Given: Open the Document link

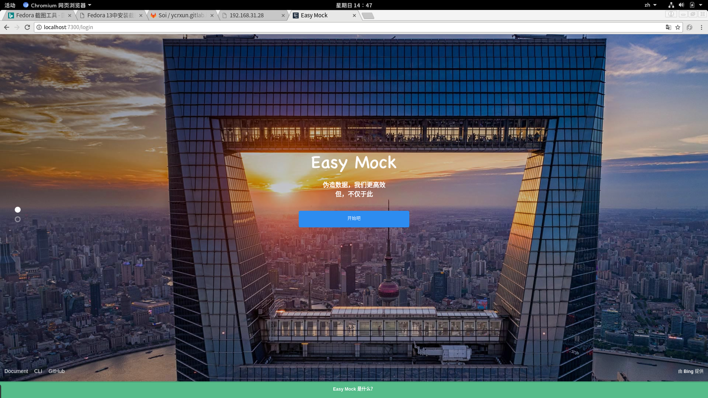Looking at the screenshot, I should click(16, 371).
